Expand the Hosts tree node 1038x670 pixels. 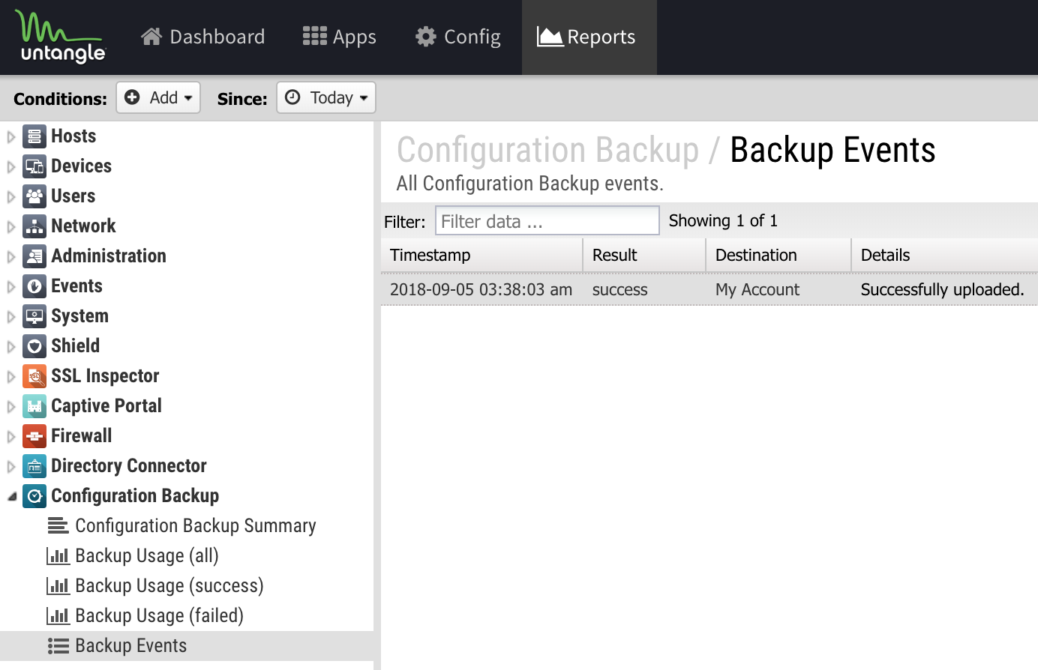click(x=11, y=137)
